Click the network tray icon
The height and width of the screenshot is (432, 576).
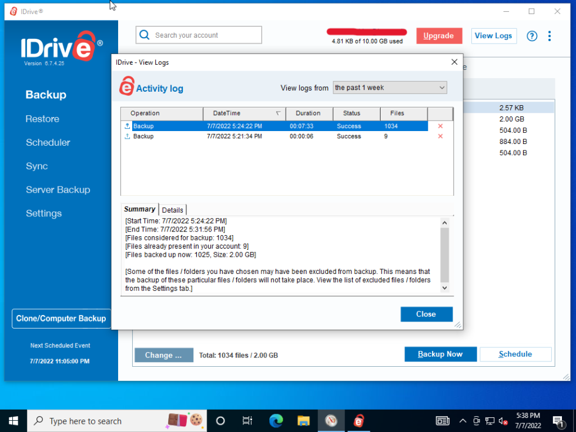[x=490, y=421]
